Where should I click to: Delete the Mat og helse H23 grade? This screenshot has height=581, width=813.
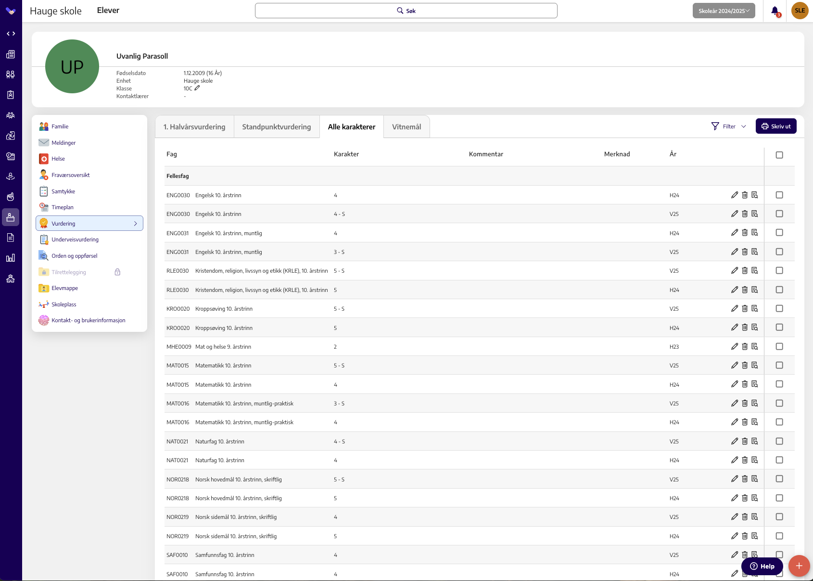(x=745, y=346)
